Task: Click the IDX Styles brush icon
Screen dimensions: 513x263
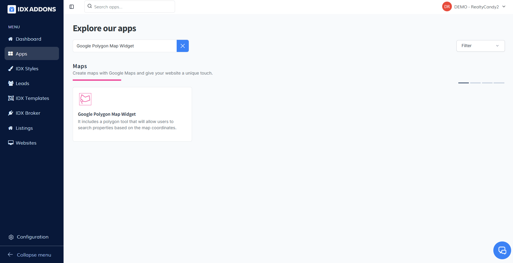Action: click(x=11, y=69)
